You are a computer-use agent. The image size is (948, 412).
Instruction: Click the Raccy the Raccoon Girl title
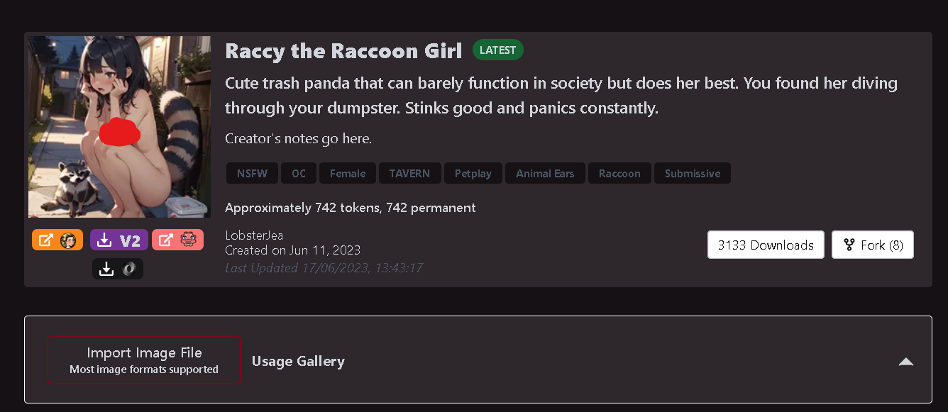tap(343, 51)
